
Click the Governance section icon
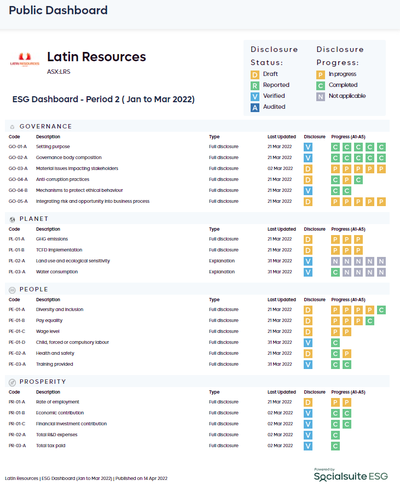coord(13,127)
